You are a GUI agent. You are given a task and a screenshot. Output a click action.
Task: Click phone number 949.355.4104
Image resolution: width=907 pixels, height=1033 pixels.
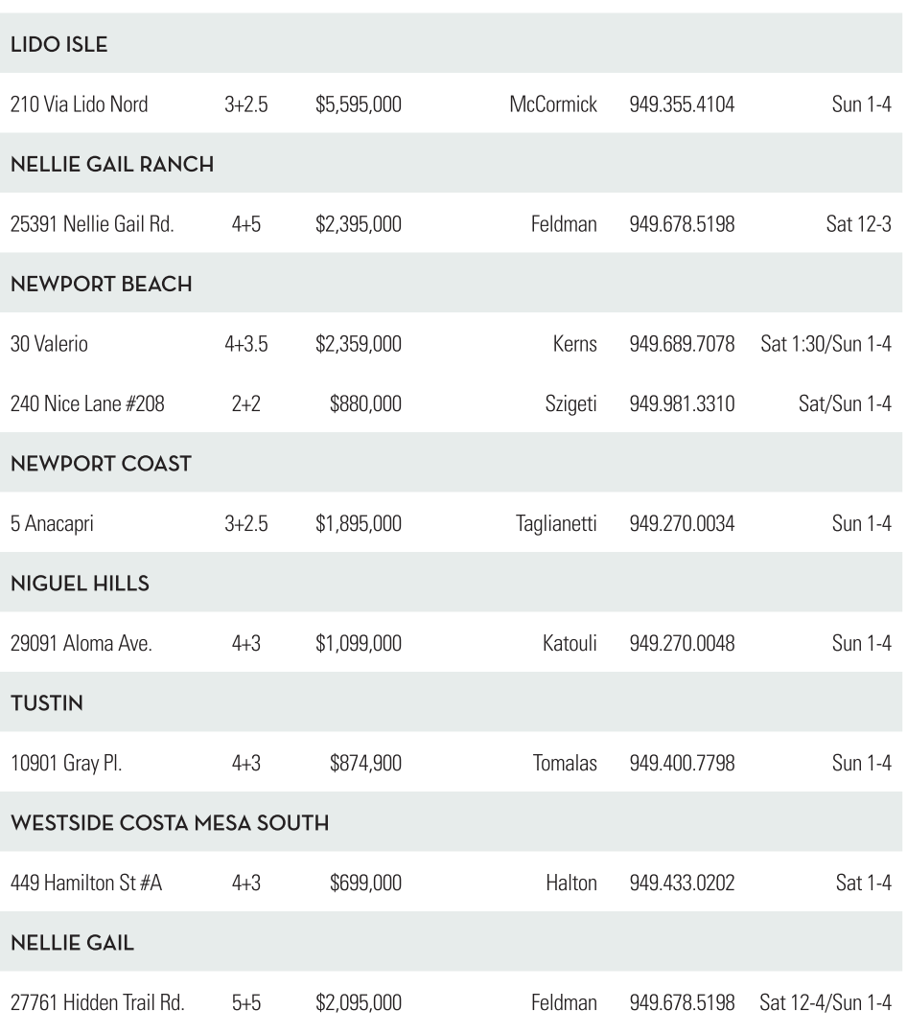pyautogui.click(x=682, y=103)
